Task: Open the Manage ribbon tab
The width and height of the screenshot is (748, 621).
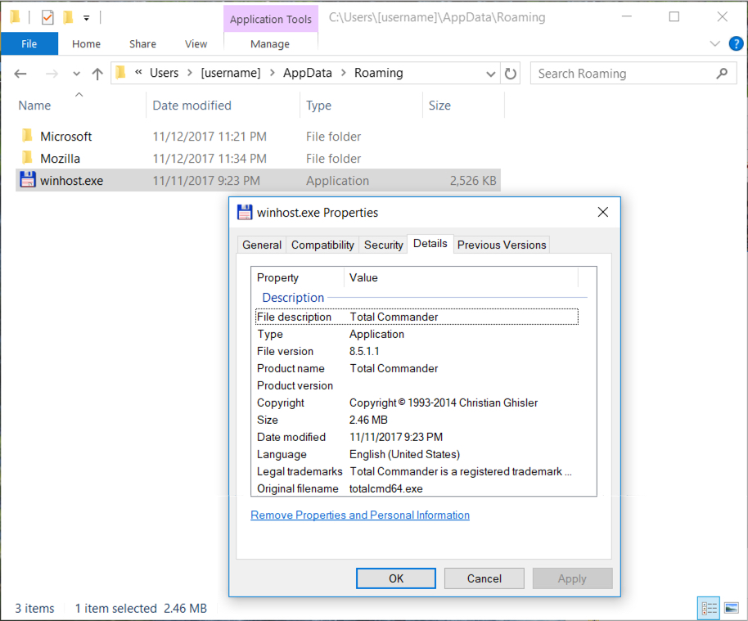Action: [270, 44]
